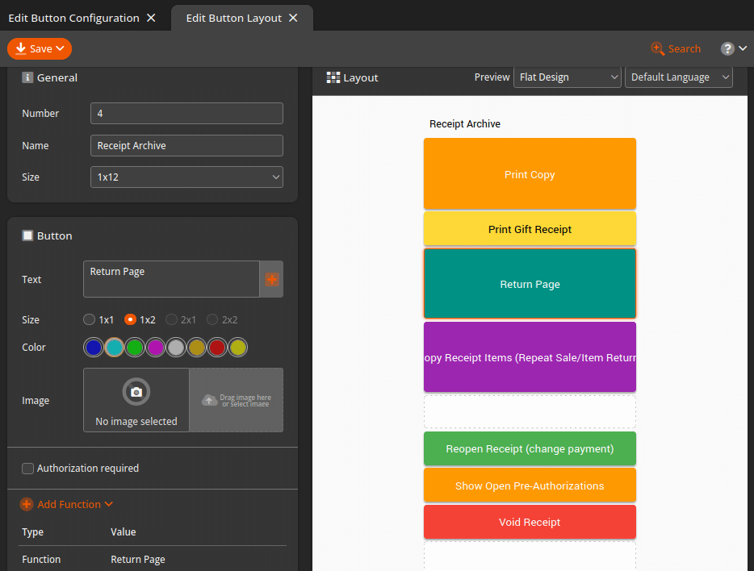
Task: Close the Edit Button Configuration tab
Action: 151,18
